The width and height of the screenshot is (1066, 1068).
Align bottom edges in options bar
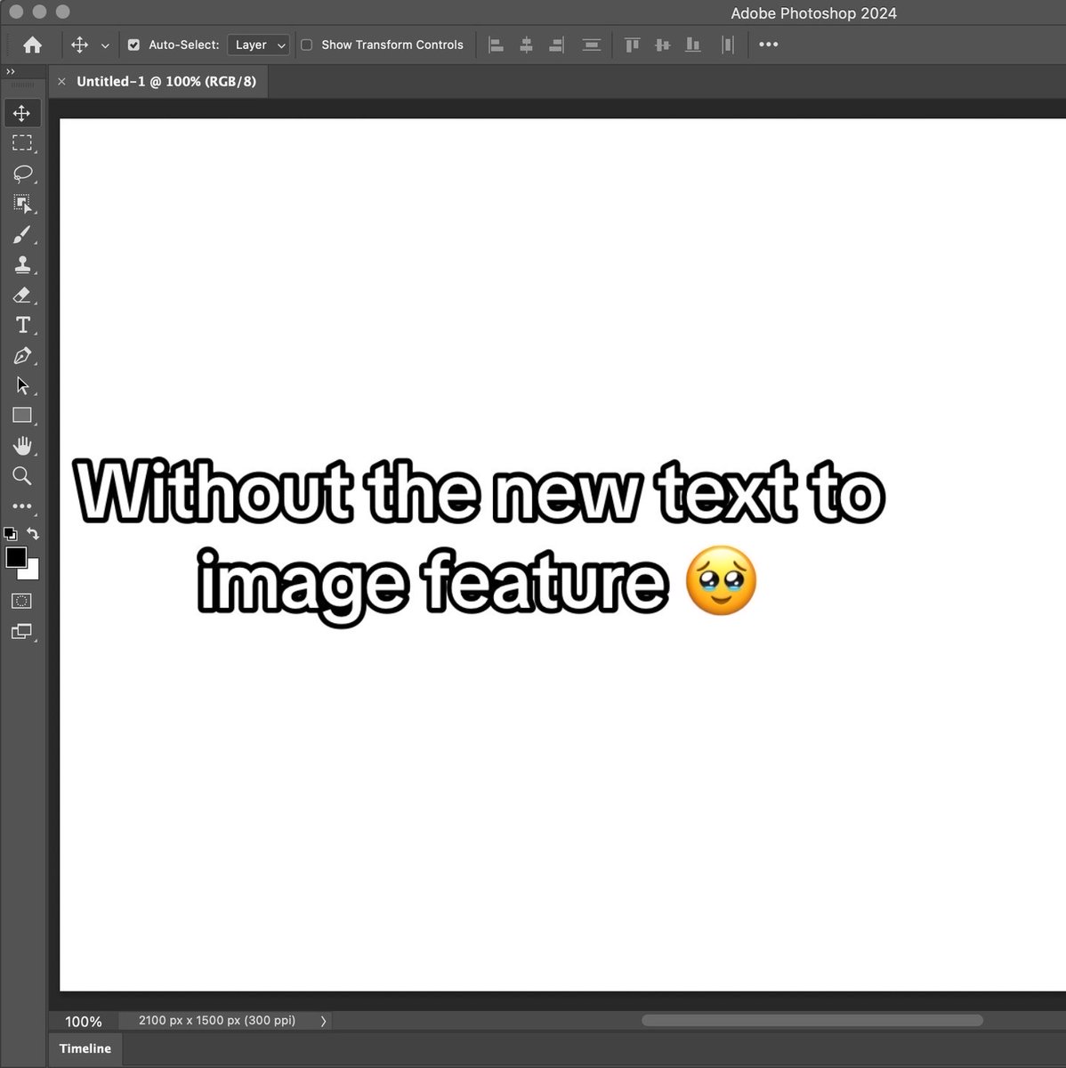click(x=692, y=44)
